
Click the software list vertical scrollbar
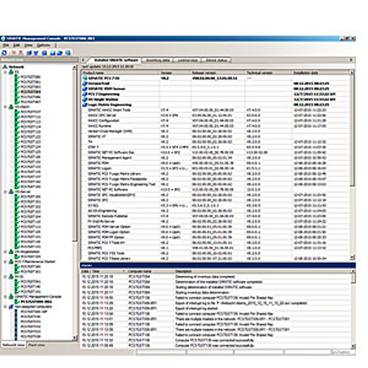[352, 129]
